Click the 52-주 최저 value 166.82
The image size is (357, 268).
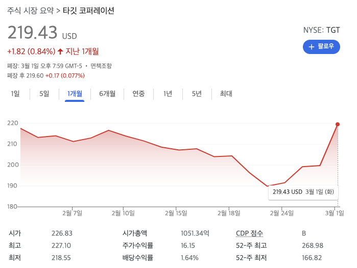coord(312,258)
